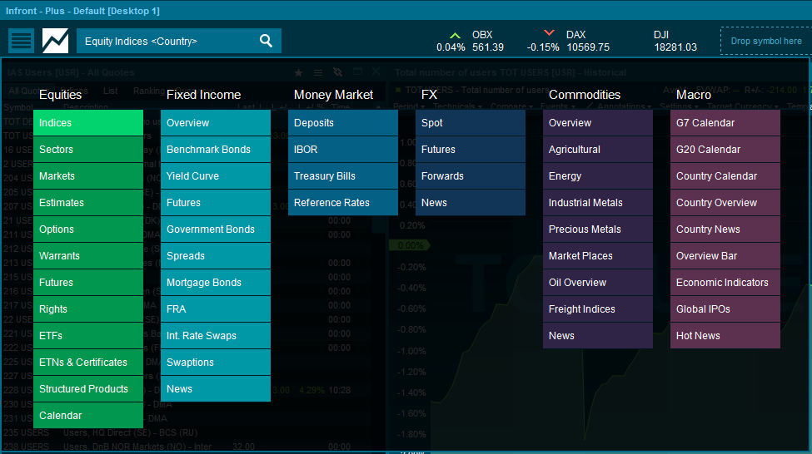Select Warrants in Equities list
812x454 pixels.
pyautogui.click(x=88, y=256)
